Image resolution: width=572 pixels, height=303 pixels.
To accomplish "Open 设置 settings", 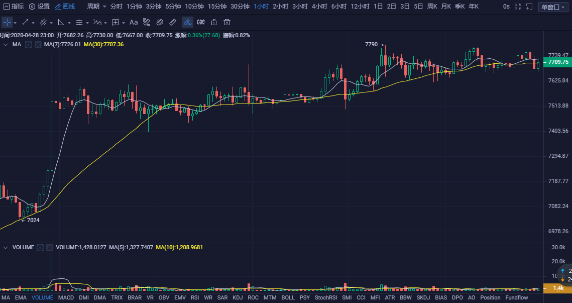I will pos(39,7).
